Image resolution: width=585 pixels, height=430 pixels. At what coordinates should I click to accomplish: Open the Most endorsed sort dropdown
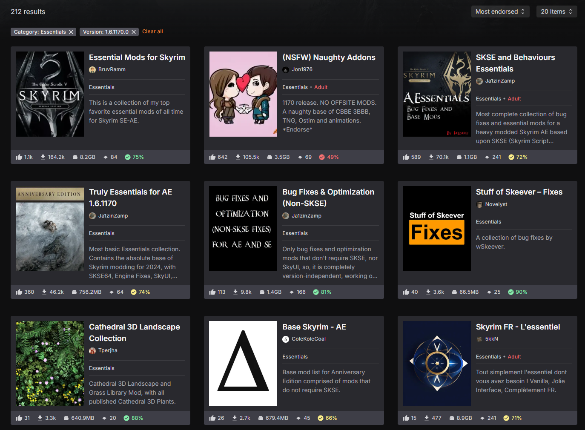tap(500, 11)
